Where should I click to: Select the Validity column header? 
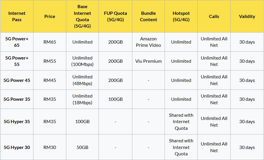coord(247,17)
